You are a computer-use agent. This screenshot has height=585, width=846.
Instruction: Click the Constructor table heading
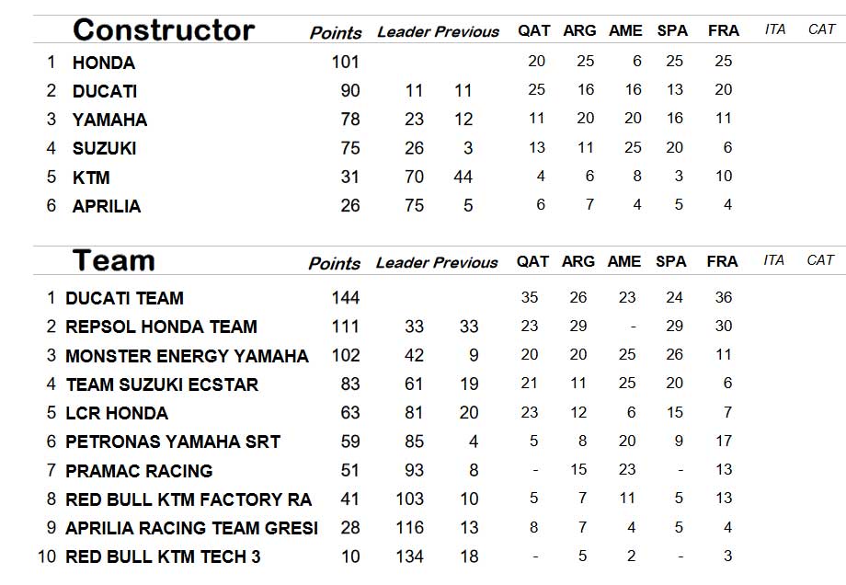pyautogui.click(x=164, y=30)
